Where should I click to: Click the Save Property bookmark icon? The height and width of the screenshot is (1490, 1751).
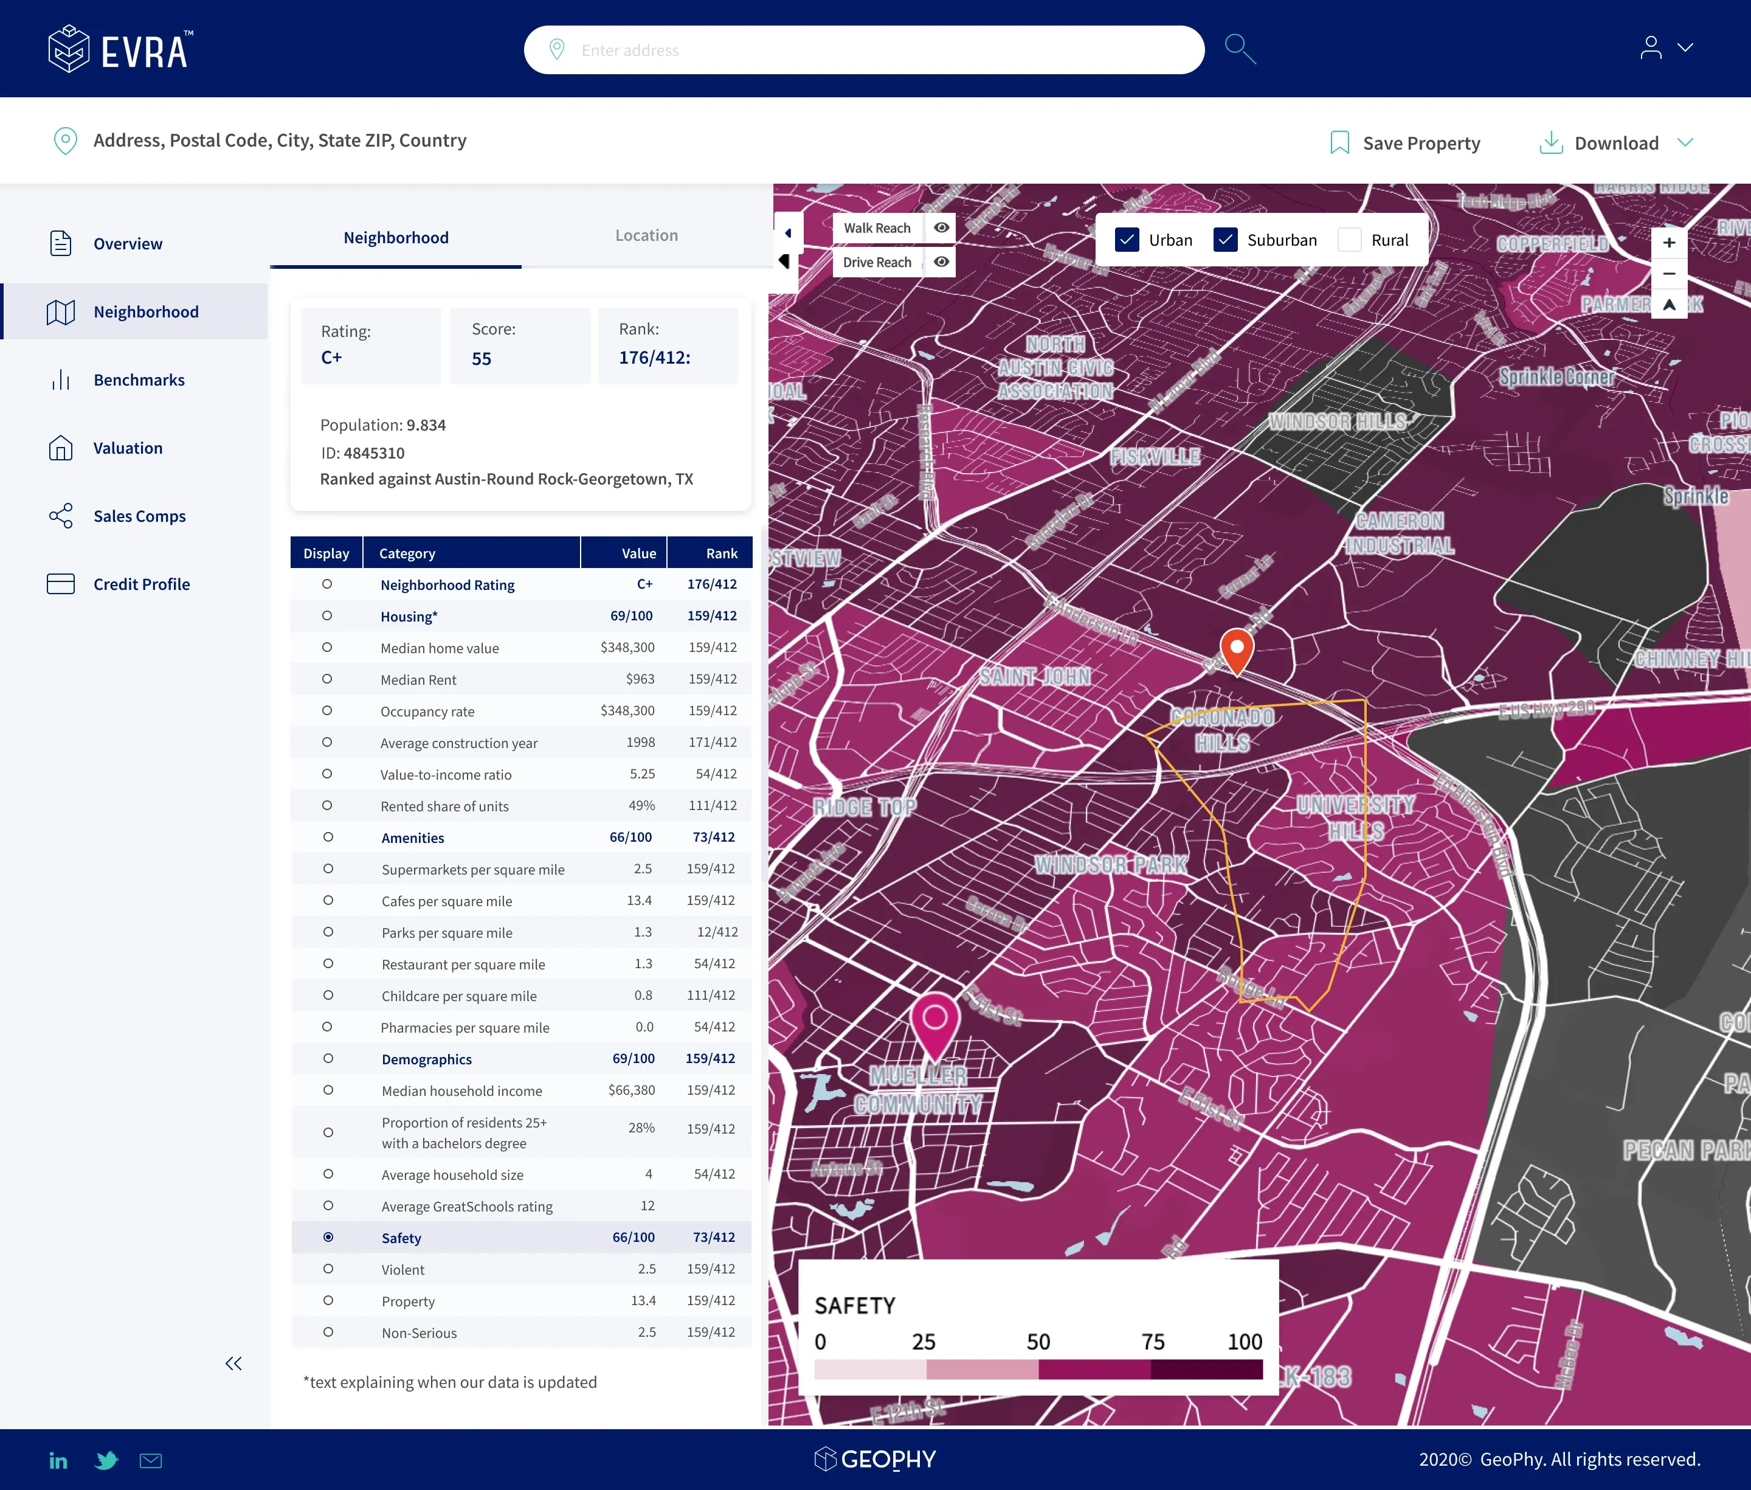[1339, 143]
